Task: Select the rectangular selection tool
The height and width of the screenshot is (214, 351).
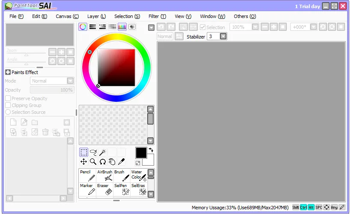Action: (84, 152)
